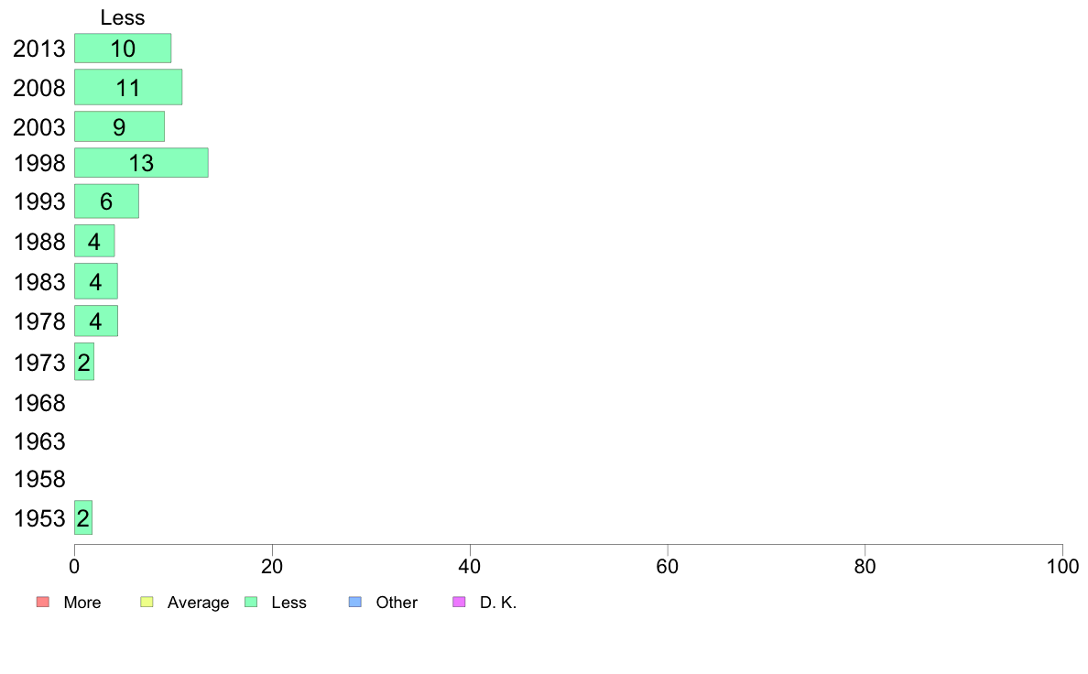Select the 2013 bar showing 10
This screenshot has height=674, width=1088.
(123, 48)
